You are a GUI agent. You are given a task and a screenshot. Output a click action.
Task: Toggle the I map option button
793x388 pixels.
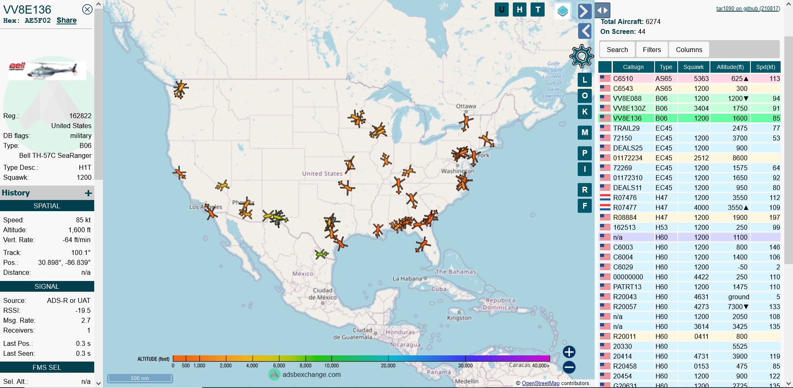(x=585, y=169)
